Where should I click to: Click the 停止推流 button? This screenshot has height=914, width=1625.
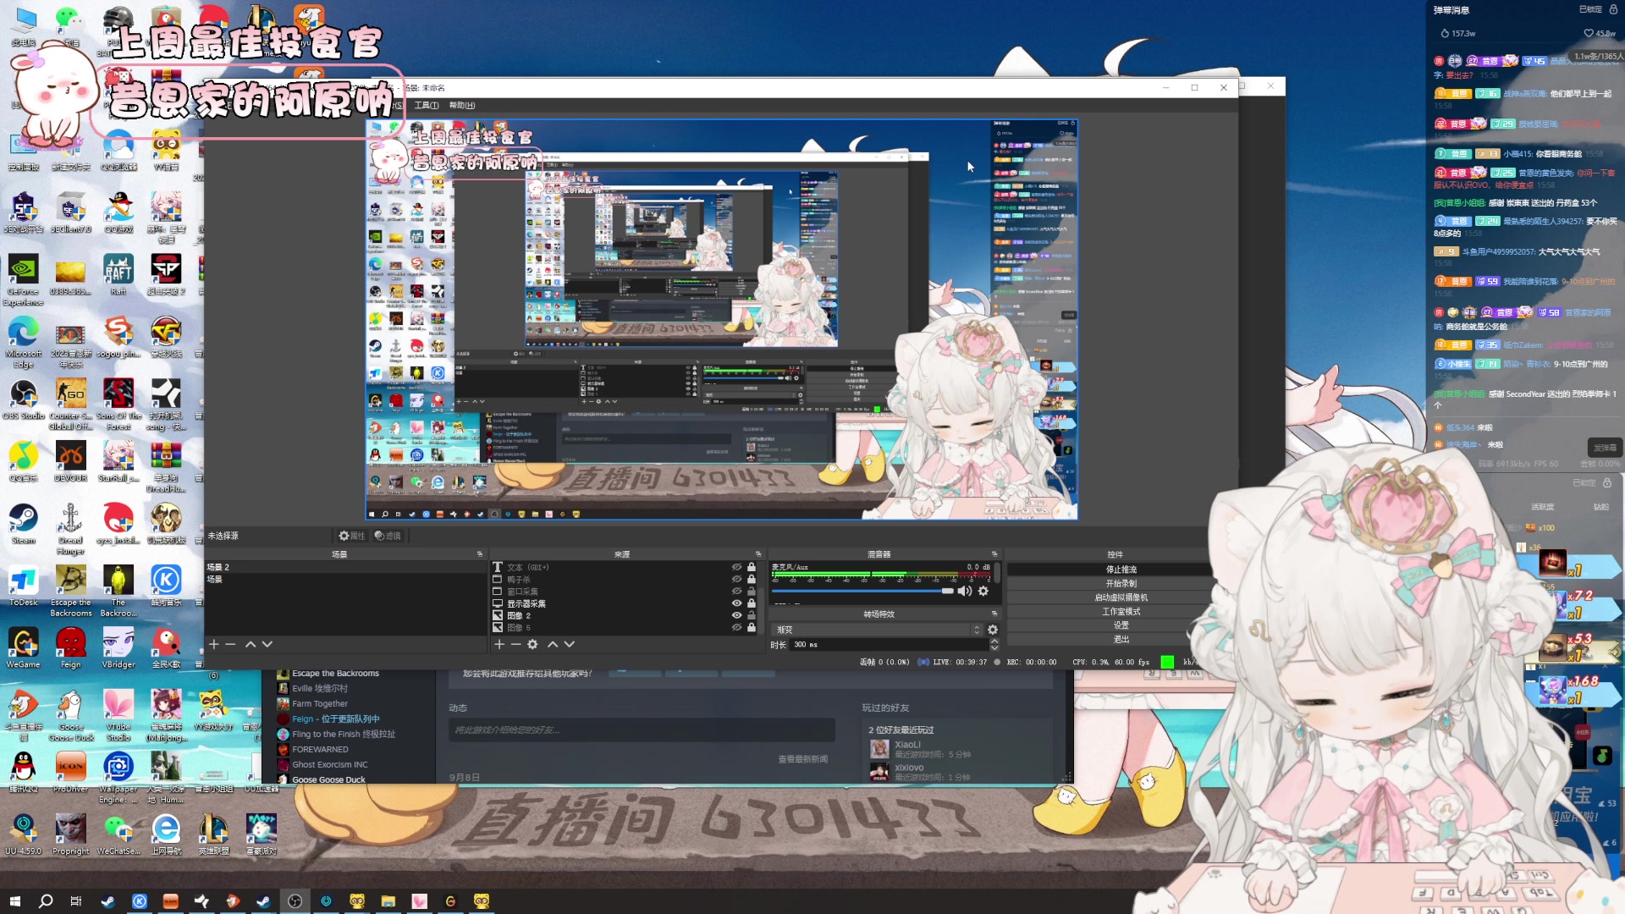coord(1121,570)
